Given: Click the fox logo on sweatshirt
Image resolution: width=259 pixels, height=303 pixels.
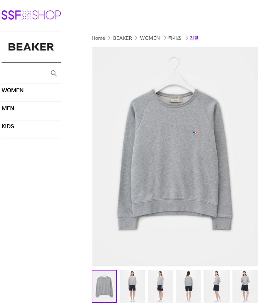Looking at the screenshot, I should point(195,133).
